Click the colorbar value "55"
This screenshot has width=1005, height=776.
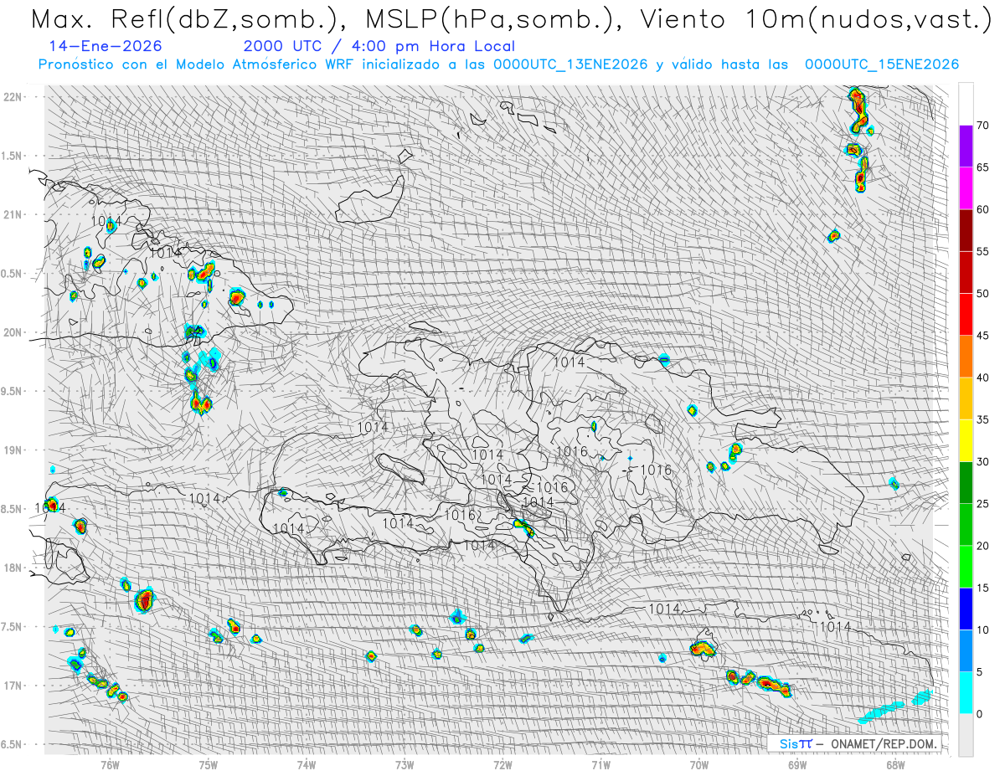click(983, 251)
